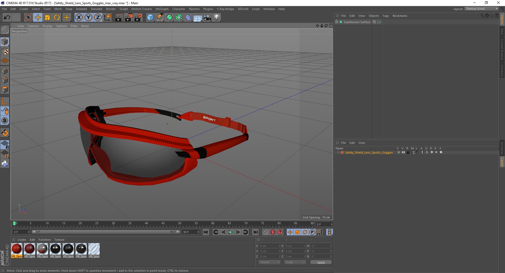Image resolution: width=505 pixels, height=273 pixels.
Task: Switch the coordinate system icon
Action: [x=108, y=18]
